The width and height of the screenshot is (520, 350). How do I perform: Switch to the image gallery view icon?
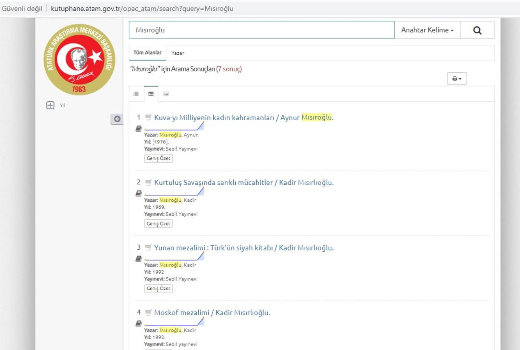tap(166, 94)
